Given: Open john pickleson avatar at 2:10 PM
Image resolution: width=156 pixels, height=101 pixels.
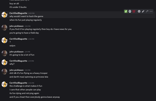Looking at the screenshot, I should tap(4, 28).
